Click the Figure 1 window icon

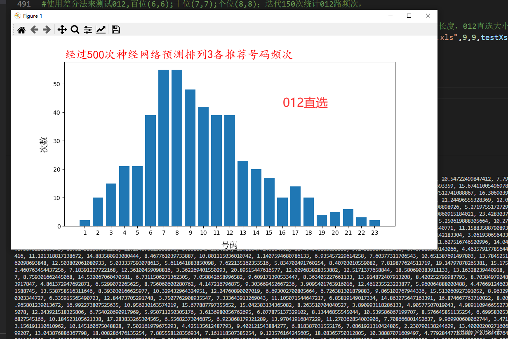17,16
